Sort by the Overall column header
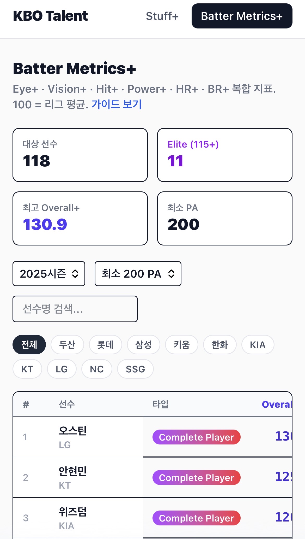This screenshot has height=539, width=305. tap(276, 404)
